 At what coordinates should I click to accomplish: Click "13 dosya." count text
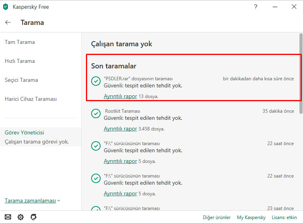pyautogui.click(x=149, y=96)
